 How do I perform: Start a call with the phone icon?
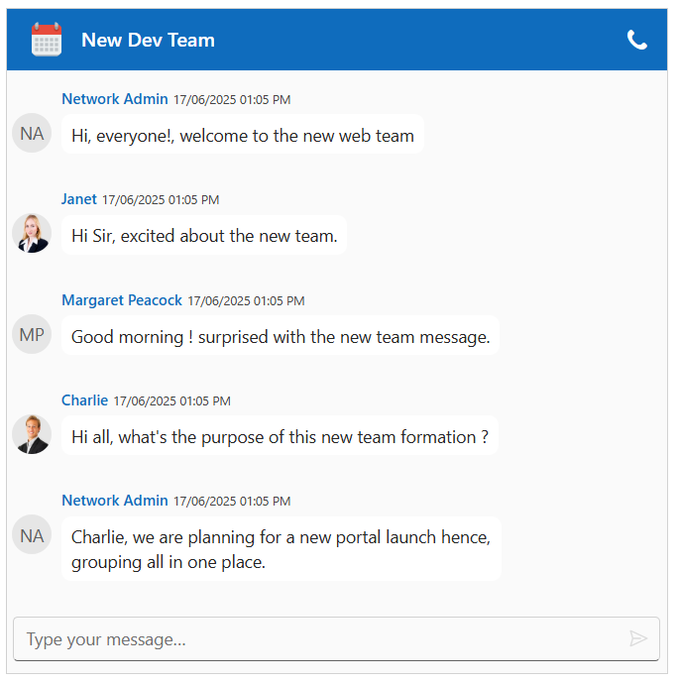(637, 40)
